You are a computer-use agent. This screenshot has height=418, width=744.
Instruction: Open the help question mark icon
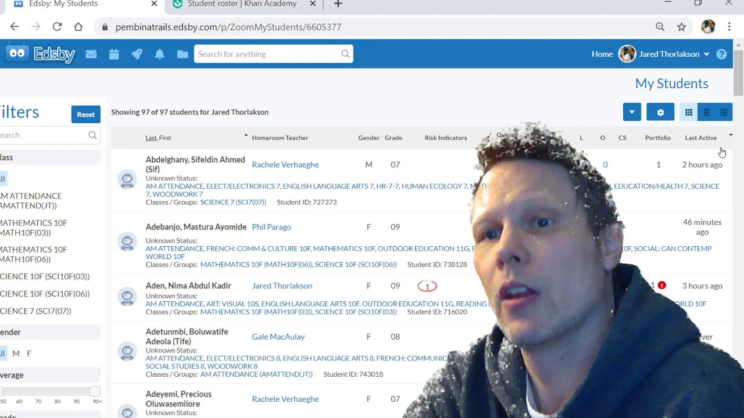[721, 54]
